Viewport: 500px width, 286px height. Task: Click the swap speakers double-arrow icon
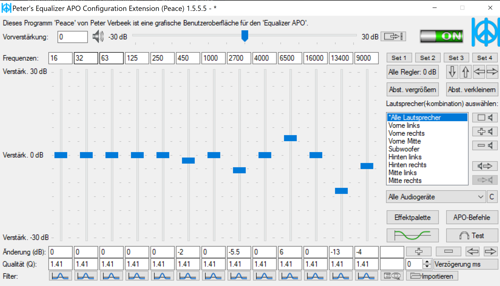click(485, 166)
